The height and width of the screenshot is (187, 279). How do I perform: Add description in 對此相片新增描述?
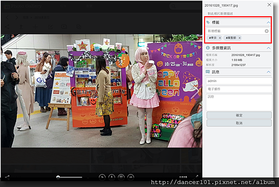(x=220, y=13)
